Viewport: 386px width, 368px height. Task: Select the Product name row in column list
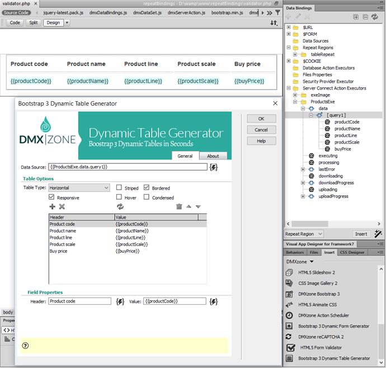point(128,231)
